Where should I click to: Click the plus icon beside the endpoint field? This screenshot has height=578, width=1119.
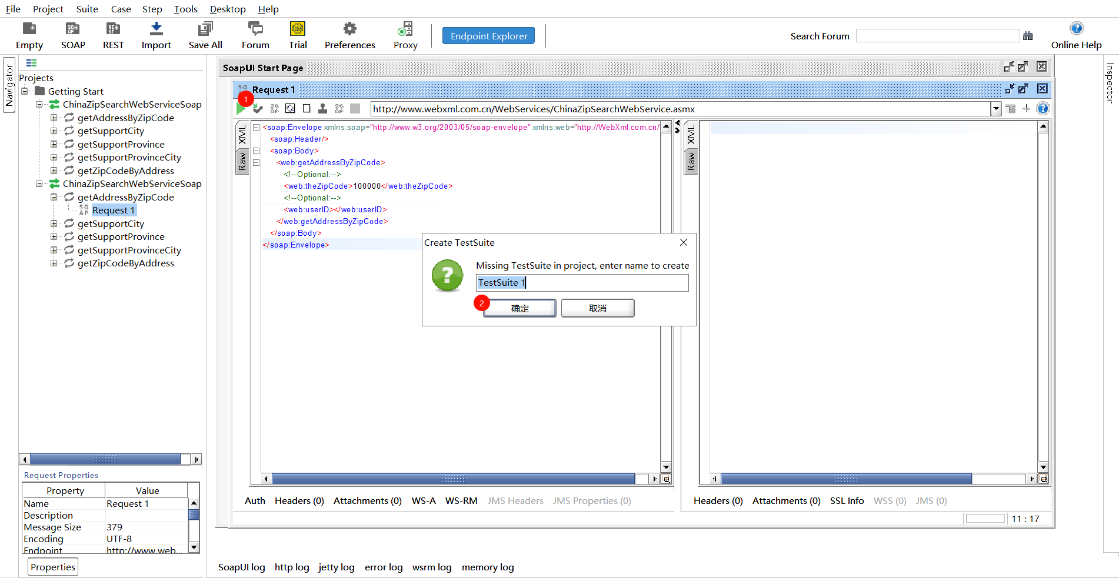pos(1026,108)
